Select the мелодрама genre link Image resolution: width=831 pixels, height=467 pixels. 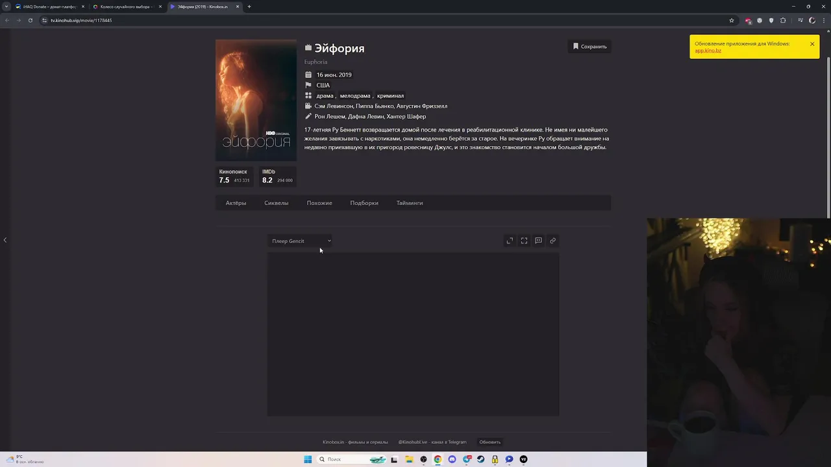click(x=354, y=95)
